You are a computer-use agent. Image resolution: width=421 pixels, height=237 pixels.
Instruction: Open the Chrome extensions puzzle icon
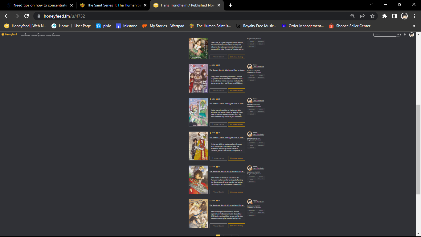(384, 16)
